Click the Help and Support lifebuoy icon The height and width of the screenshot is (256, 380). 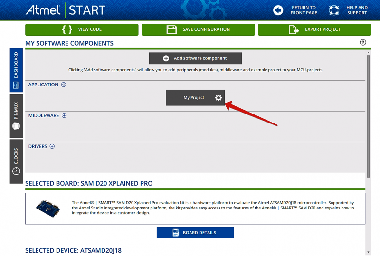pos(334,10)
